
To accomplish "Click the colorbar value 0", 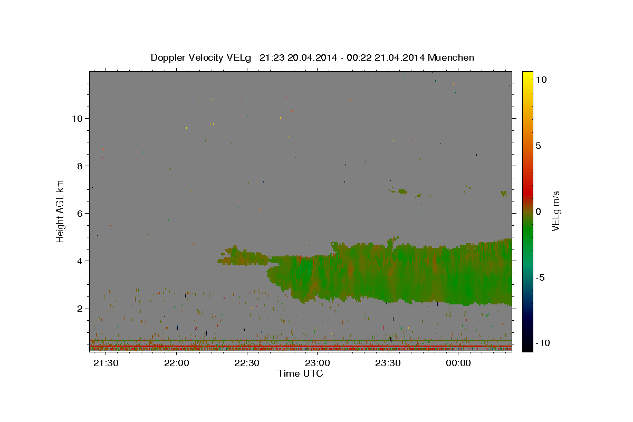I will point(539,212).
